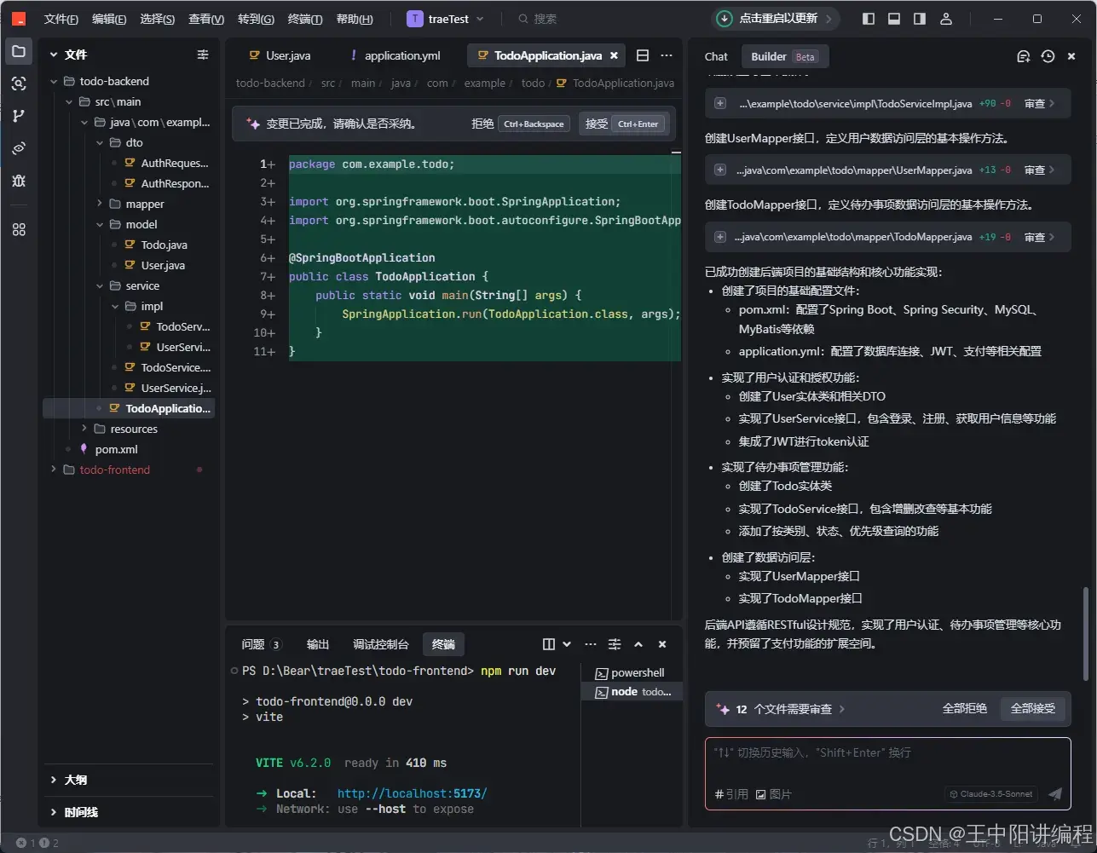Open terminal panel more actions ellipsis
Screen dimensions: 1097x853
(591, 644)
